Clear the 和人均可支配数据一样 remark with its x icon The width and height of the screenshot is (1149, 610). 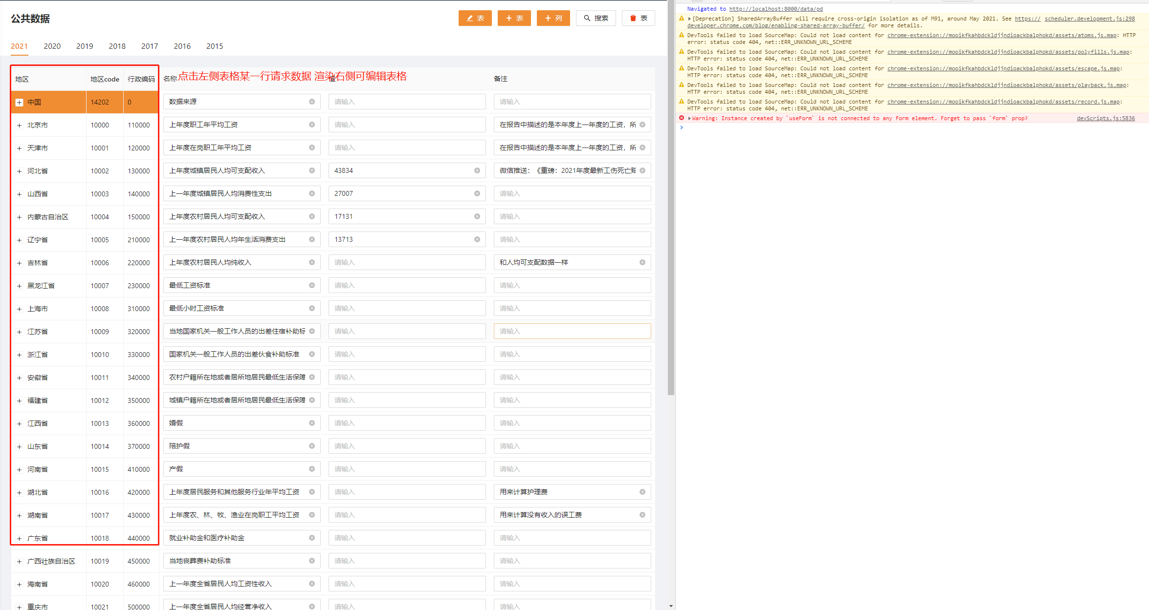pyautogui.click(x=642, y=262)
